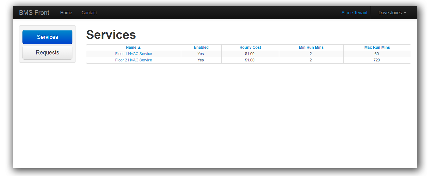Viewport: 430px width, 176px height.
Task: Sort table by Max Run Mins
Action: (x=377, y=47)
